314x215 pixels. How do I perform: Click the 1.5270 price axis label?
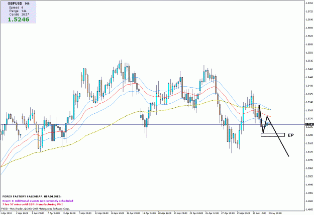(309, 119)
